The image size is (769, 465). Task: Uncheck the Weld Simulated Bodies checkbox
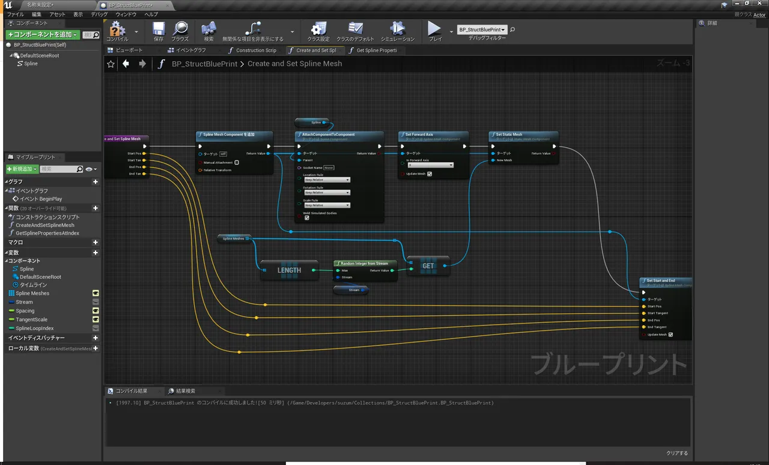pyautogui.click(x=307, y=218)
